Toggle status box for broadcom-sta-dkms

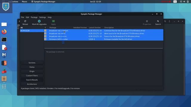(45, 34)
